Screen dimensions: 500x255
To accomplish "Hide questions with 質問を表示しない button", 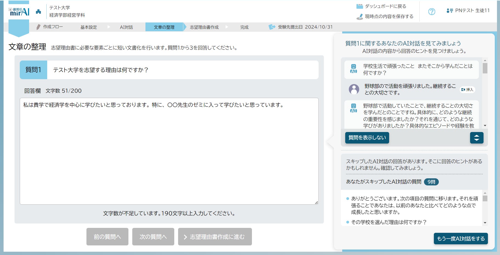I will pyautogui.click(x=367, y=138).
